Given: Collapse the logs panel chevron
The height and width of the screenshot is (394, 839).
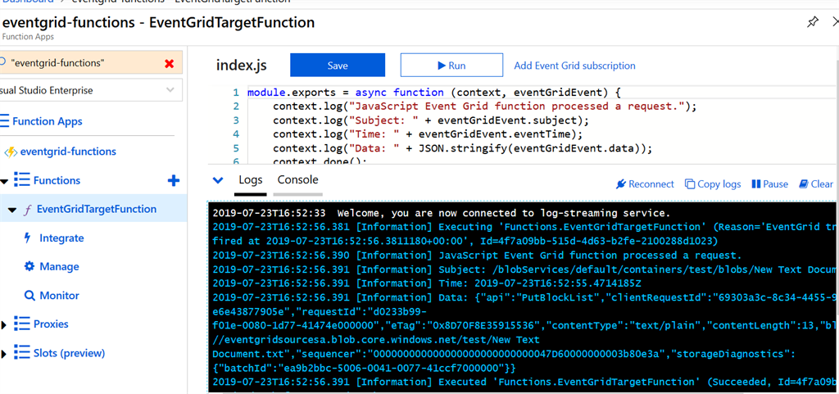Looking at the screenshot, I should tap(217, 180).
